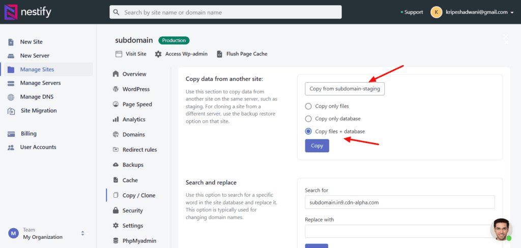Image resolution: width=521 pixels, height=248 pixels.
Task: Click the 'subdomain' site title text
Action: pos(134,41)
